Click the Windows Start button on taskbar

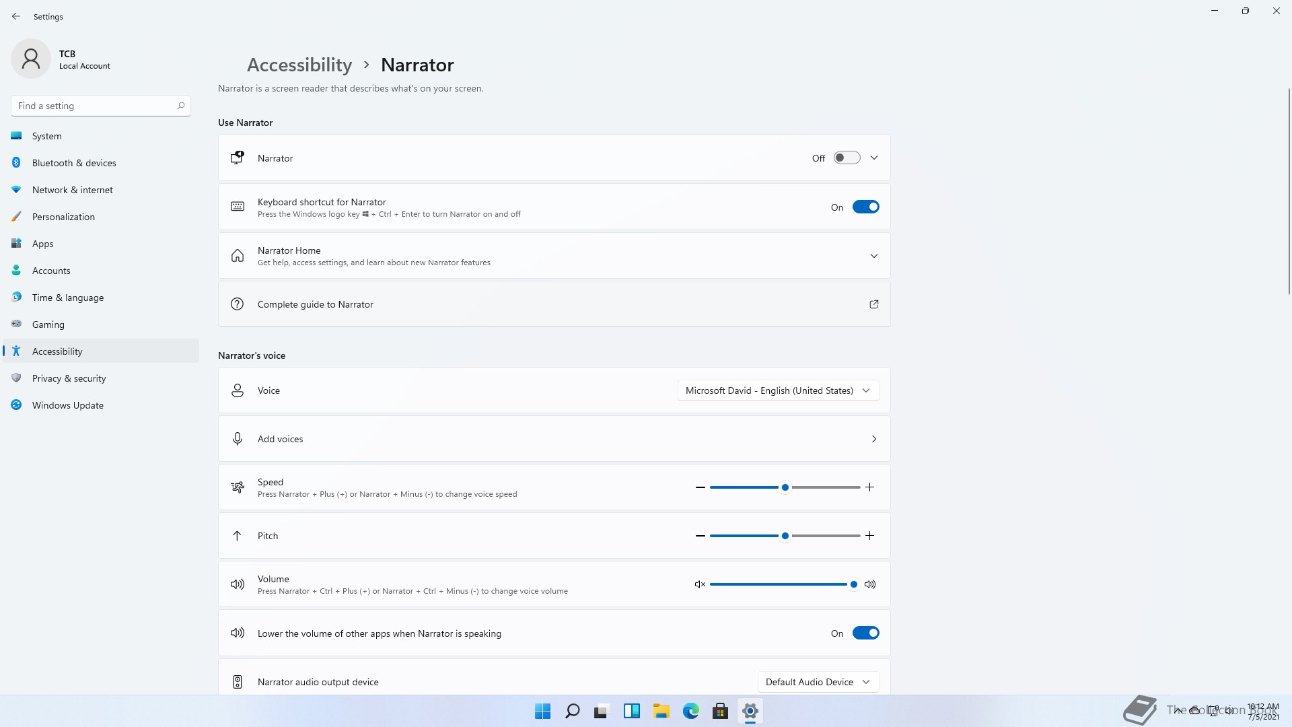point(542,711)
